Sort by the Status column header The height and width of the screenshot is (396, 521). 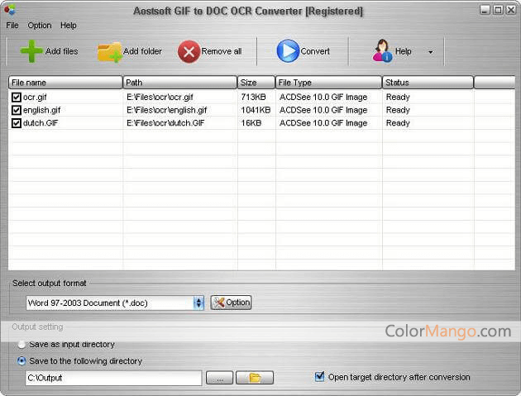pos(428,83)
